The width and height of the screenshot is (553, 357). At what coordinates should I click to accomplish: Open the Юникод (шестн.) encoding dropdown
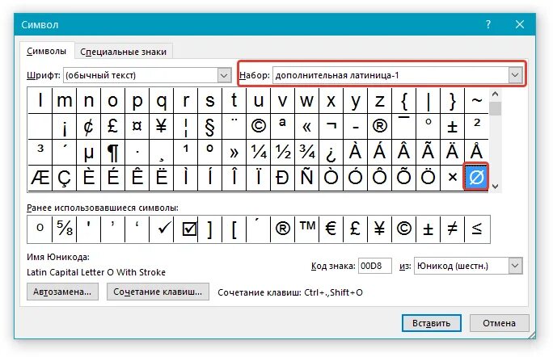pos(515,266)
